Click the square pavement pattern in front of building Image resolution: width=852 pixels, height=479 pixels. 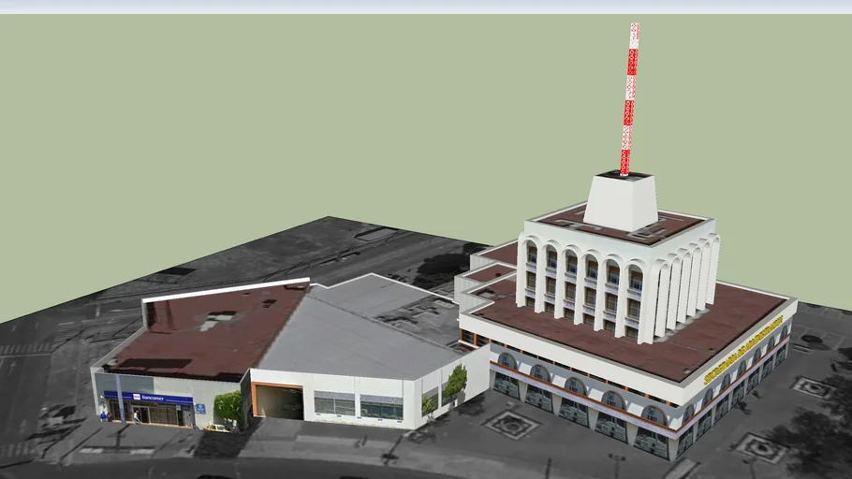[x=510, y=426]
